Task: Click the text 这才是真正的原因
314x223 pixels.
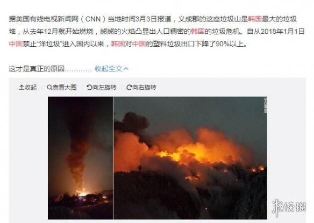Action: (37, 69)
